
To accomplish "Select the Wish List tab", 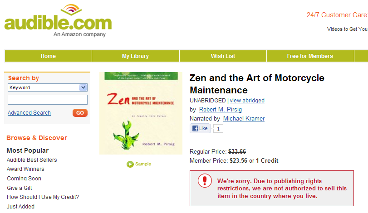I will (x=223, y=56).
